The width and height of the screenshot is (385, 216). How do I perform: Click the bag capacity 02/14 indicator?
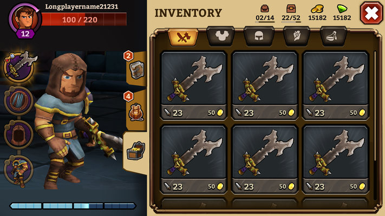[265, 13]
